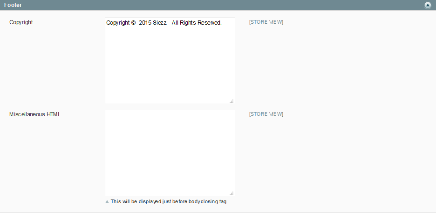
Task: Focus the Miscellaneous HTML text area
Action: click(x=170, y=153)
